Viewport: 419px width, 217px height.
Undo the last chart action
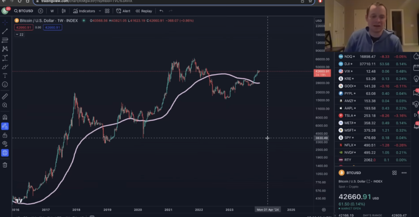tap(161, 11)
